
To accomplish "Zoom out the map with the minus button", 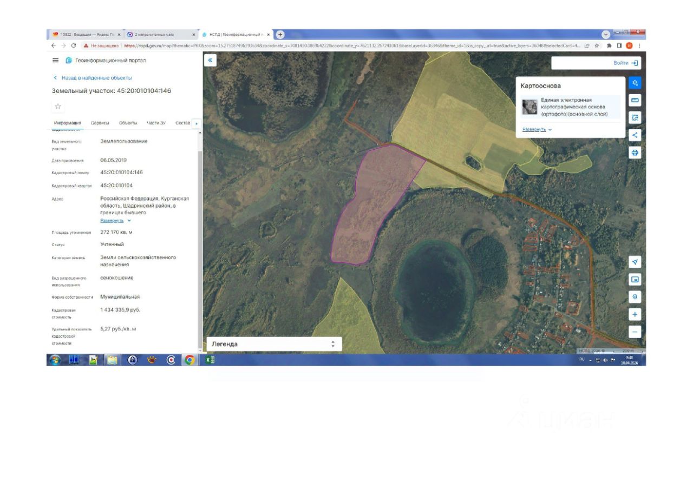I will (x=635, y=332).
